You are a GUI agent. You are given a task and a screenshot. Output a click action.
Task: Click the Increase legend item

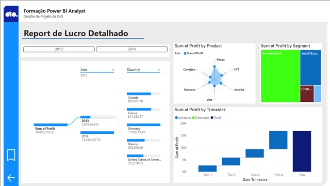point(183,118)
